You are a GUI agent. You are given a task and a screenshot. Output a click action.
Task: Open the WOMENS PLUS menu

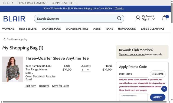click(x=51, y=29)
